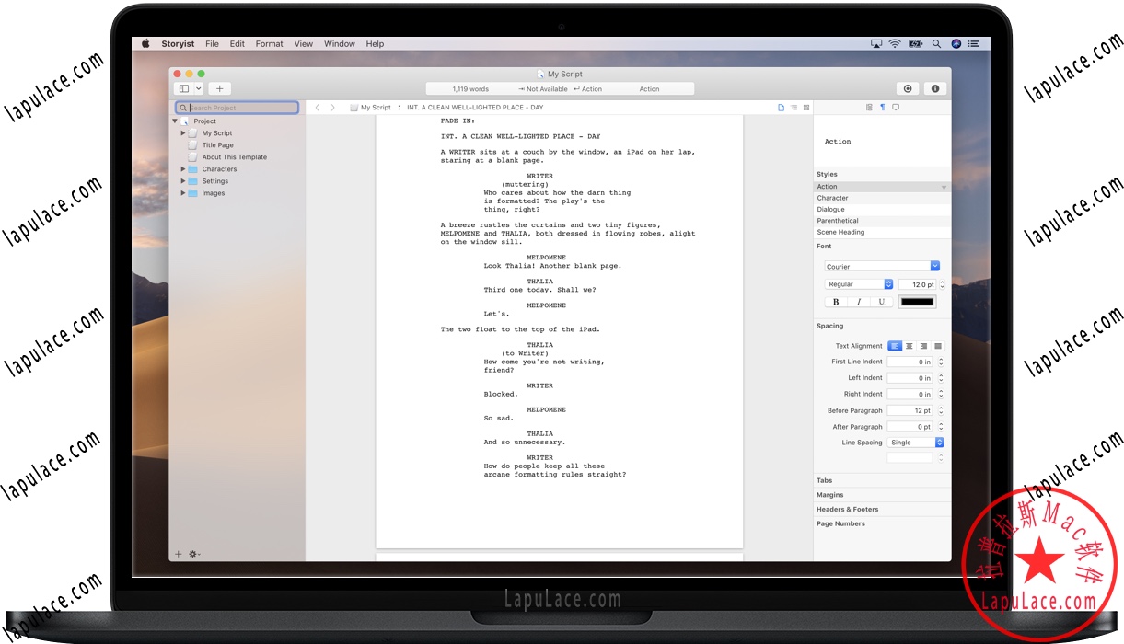Set text alignment to justified
This screenshot has width=1124, height=644.
point(938,346)
